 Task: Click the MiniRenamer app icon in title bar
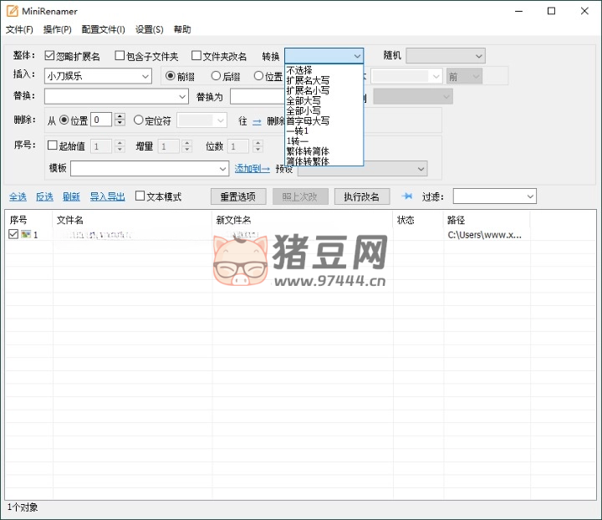tap(13, 11)
